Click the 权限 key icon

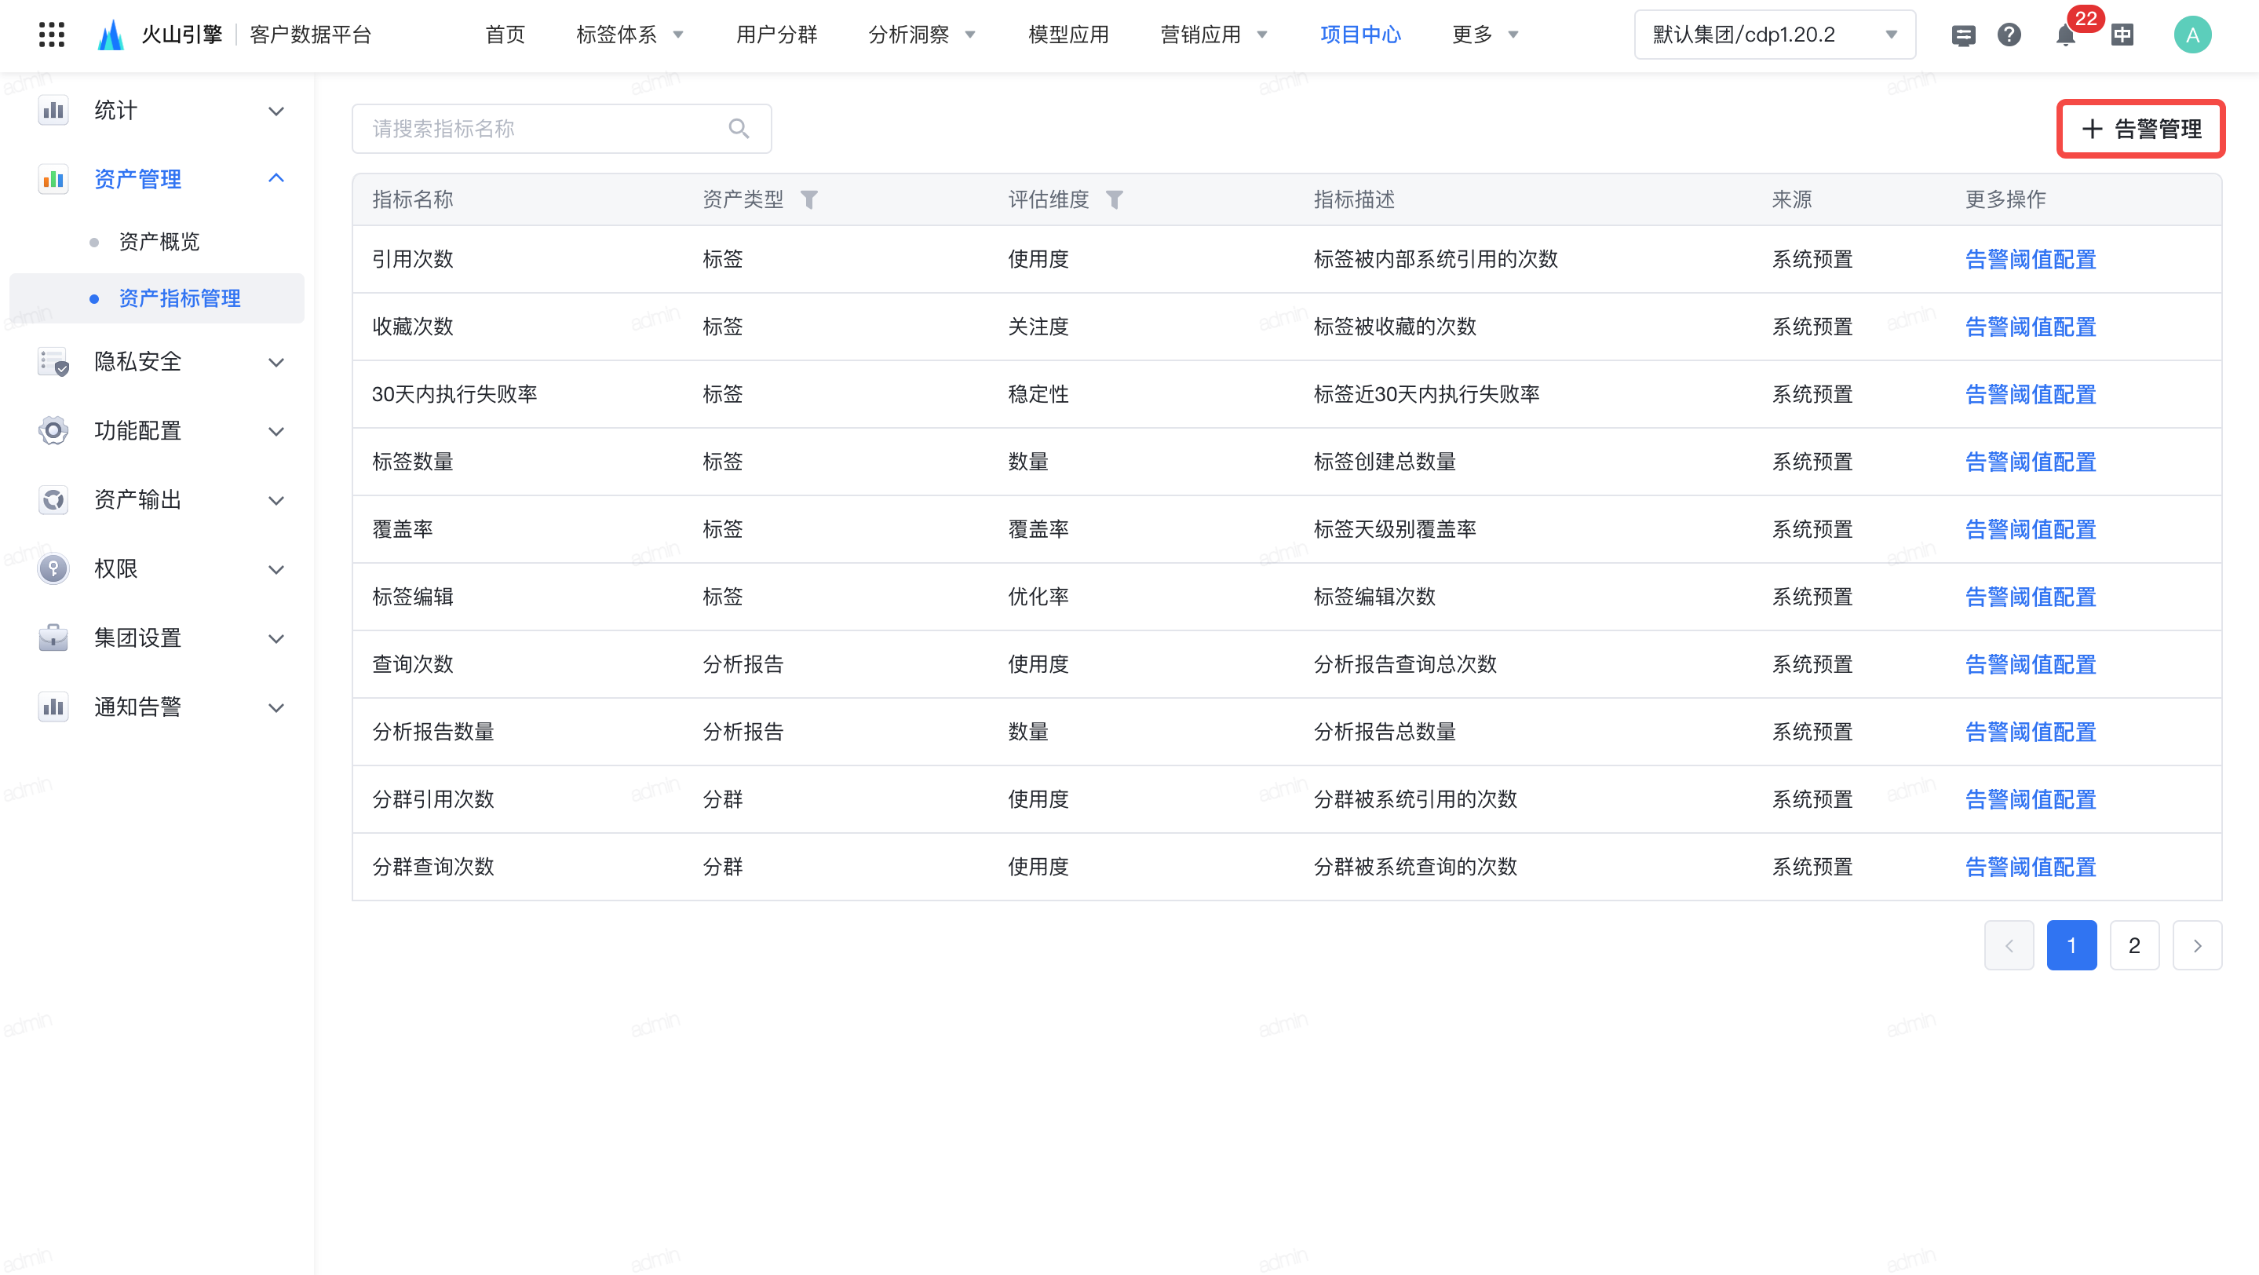53,569
